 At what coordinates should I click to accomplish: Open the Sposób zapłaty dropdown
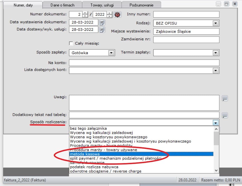[111, 53]
